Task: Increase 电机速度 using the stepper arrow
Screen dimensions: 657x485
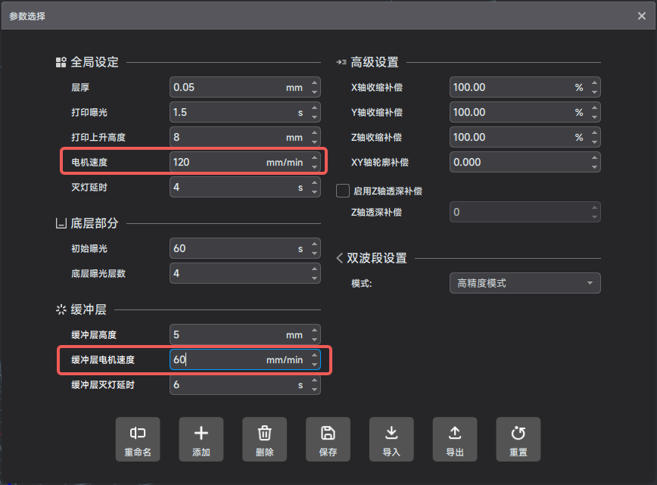Action: [315, 158]
